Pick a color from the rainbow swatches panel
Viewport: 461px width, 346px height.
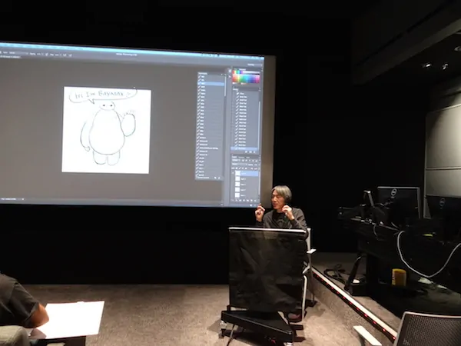pos(247,76)
